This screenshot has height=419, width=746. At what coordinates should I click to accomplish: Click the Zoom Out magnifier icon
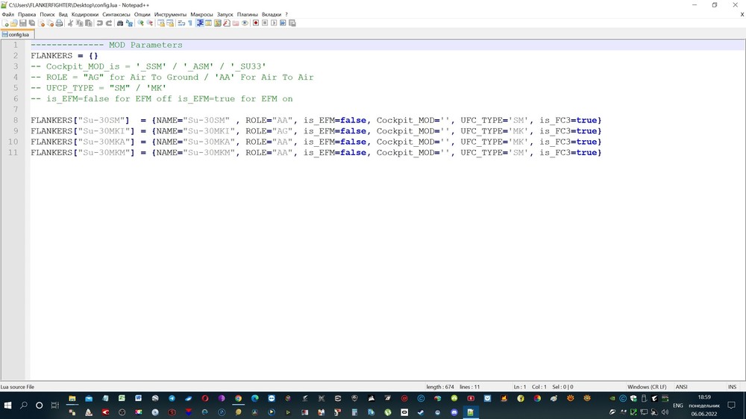(x=150, y=23)
